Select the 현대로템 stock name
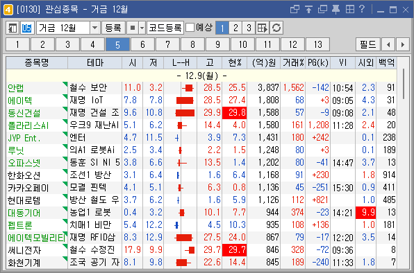Viewport: 414px width, 273px height. point(24,200)
